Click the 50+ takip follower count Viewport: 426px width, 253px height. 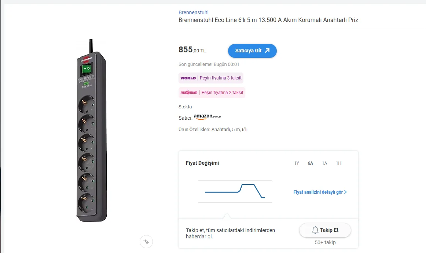(x=325, y=242)
